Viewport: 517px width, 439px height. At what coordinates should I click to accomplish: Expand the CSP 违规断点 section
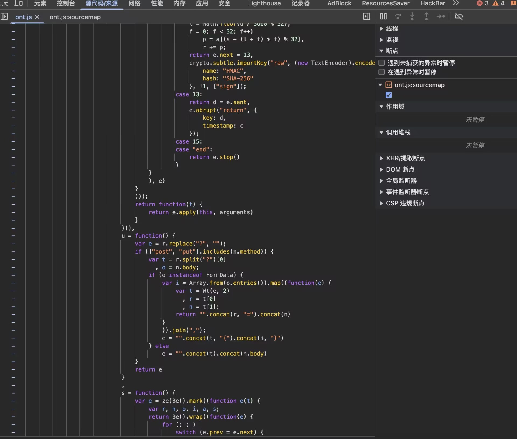point(382,203)
